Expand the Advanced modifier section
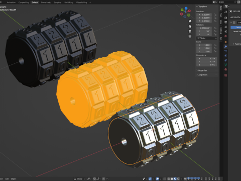Screen dimensions: 241x181 (x=237, y=44)
